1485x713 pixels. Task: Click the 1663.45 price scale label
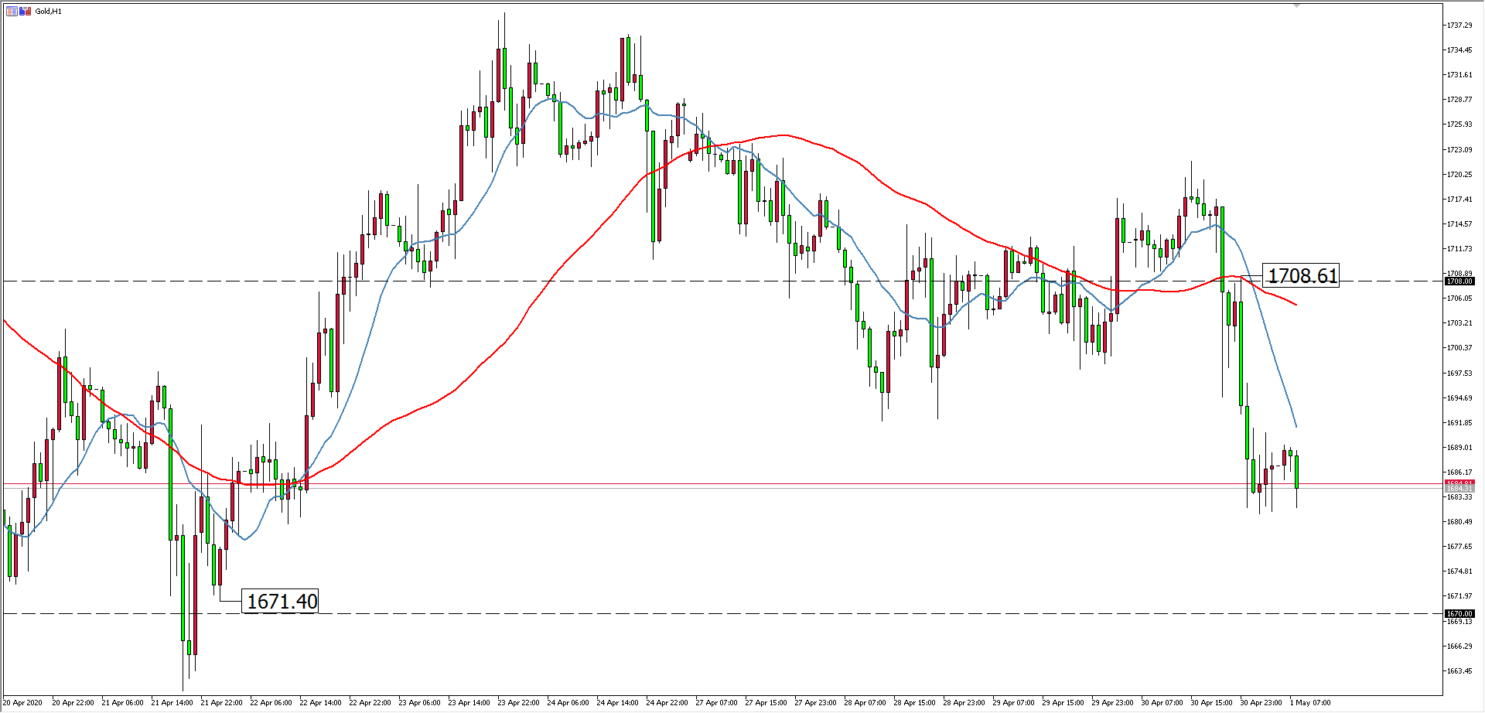tap(1459, 670)
